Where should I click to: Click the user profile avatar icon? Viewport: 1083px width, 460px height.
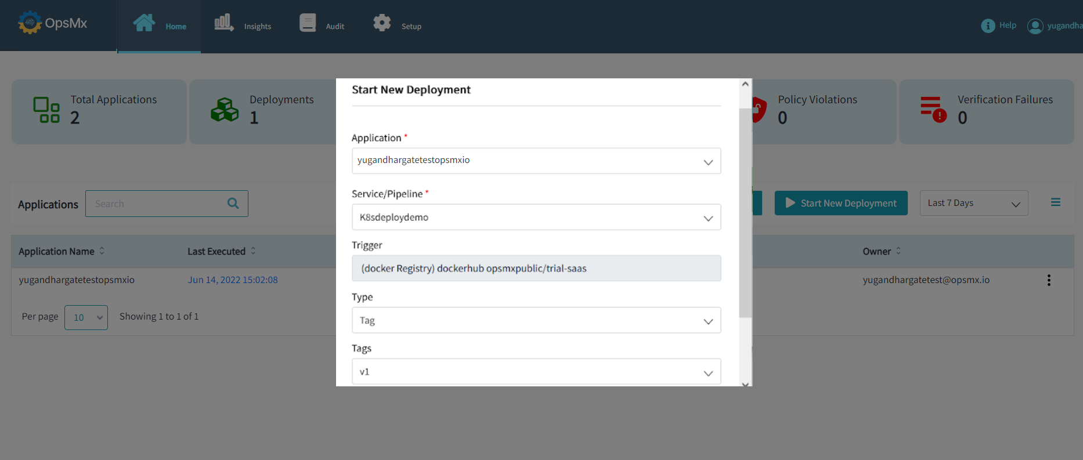pyautogui.click(x=1035, y=26)
